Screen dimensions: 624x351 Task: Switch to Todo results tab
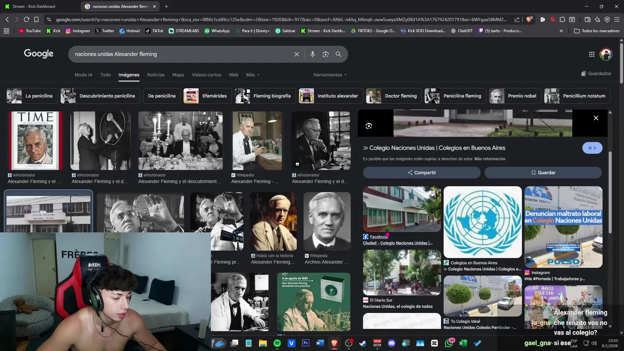(105, 75)
